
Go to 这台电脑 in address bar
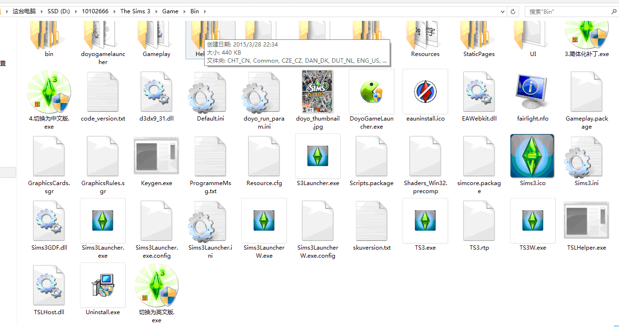[x=24, y=11]
